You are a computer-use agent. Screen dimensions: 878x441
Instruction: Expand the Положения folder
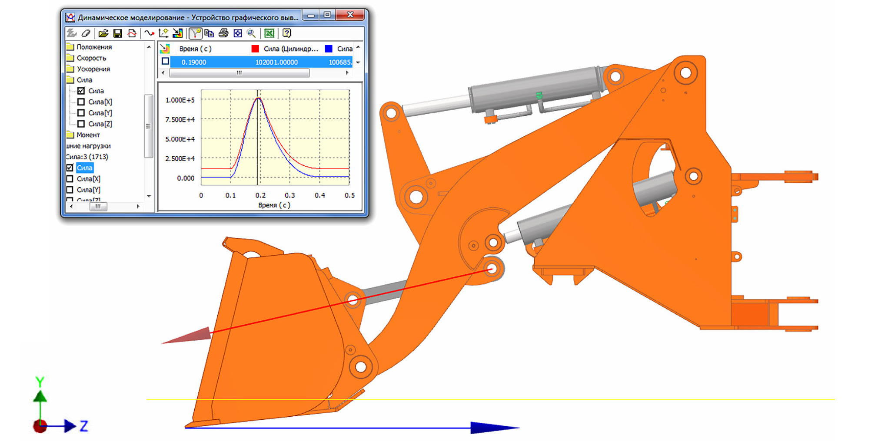point(70,47)
